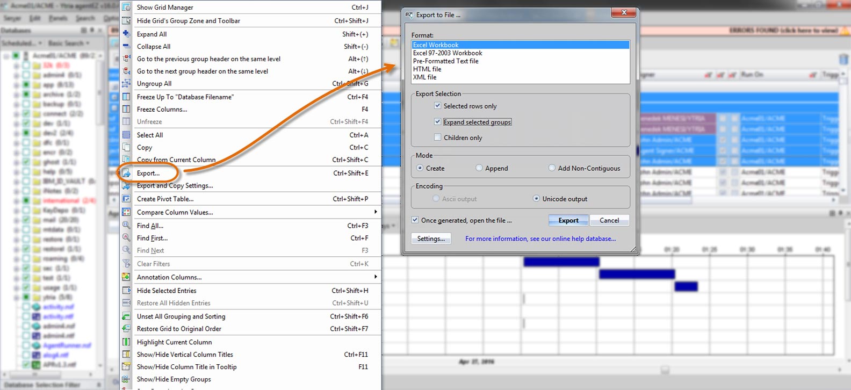This screenshot has width=851, height=390.
Task: Click the Export and Copy Settings icon
Action: pos(126,185)
